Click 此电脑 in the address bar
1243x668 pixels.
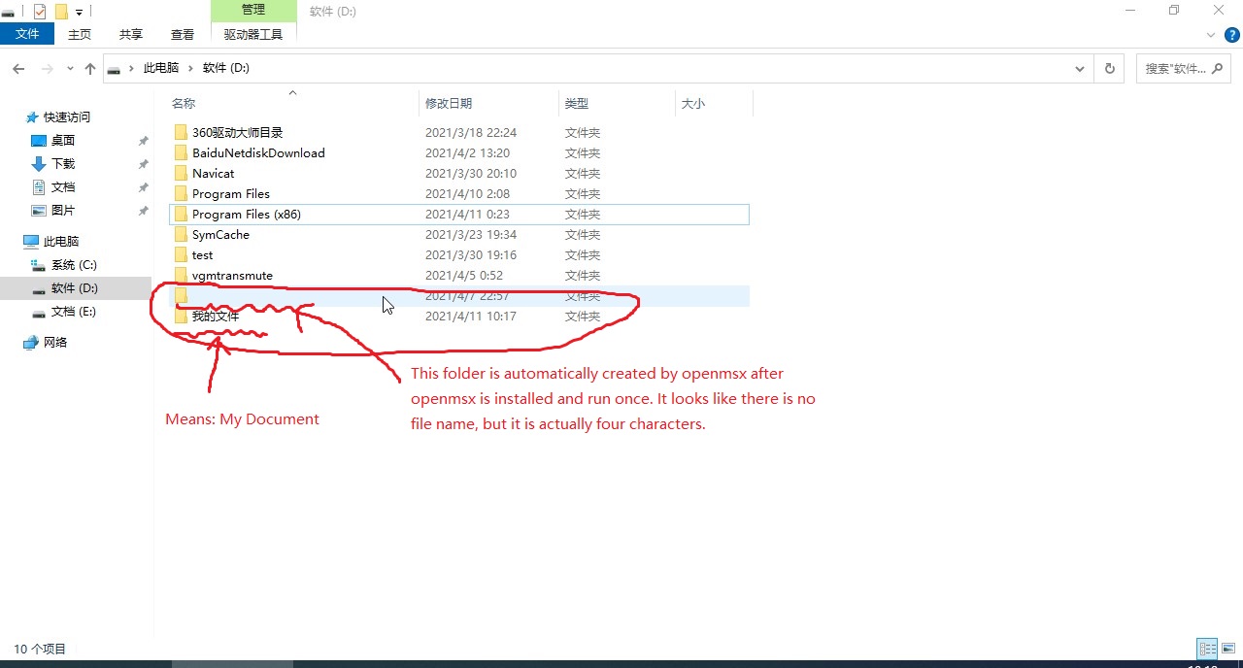[161, 68]
